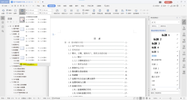Switch to the 云服务 ribbon tab
The width and height of the screenshot is (187, 100).
tap(99, 6)
